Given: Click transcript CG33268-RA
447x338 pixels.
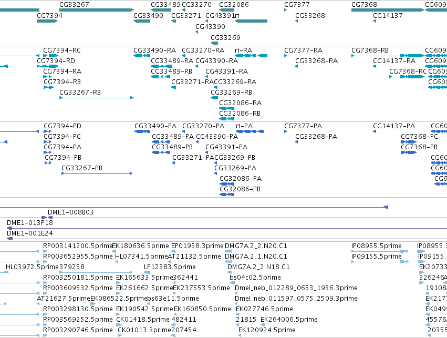Looking at the screenshot, I should (x=296, y=66).
